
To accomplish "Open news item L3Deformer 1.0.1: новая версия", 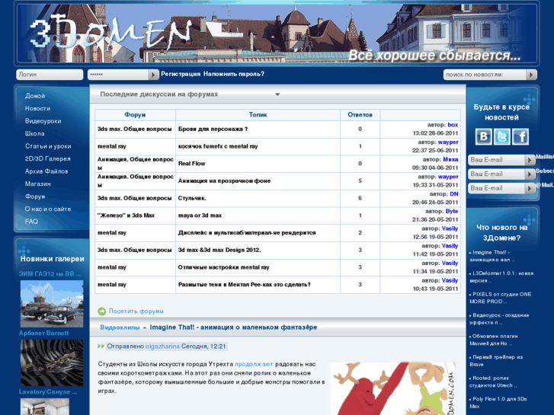I will [501, 277].
